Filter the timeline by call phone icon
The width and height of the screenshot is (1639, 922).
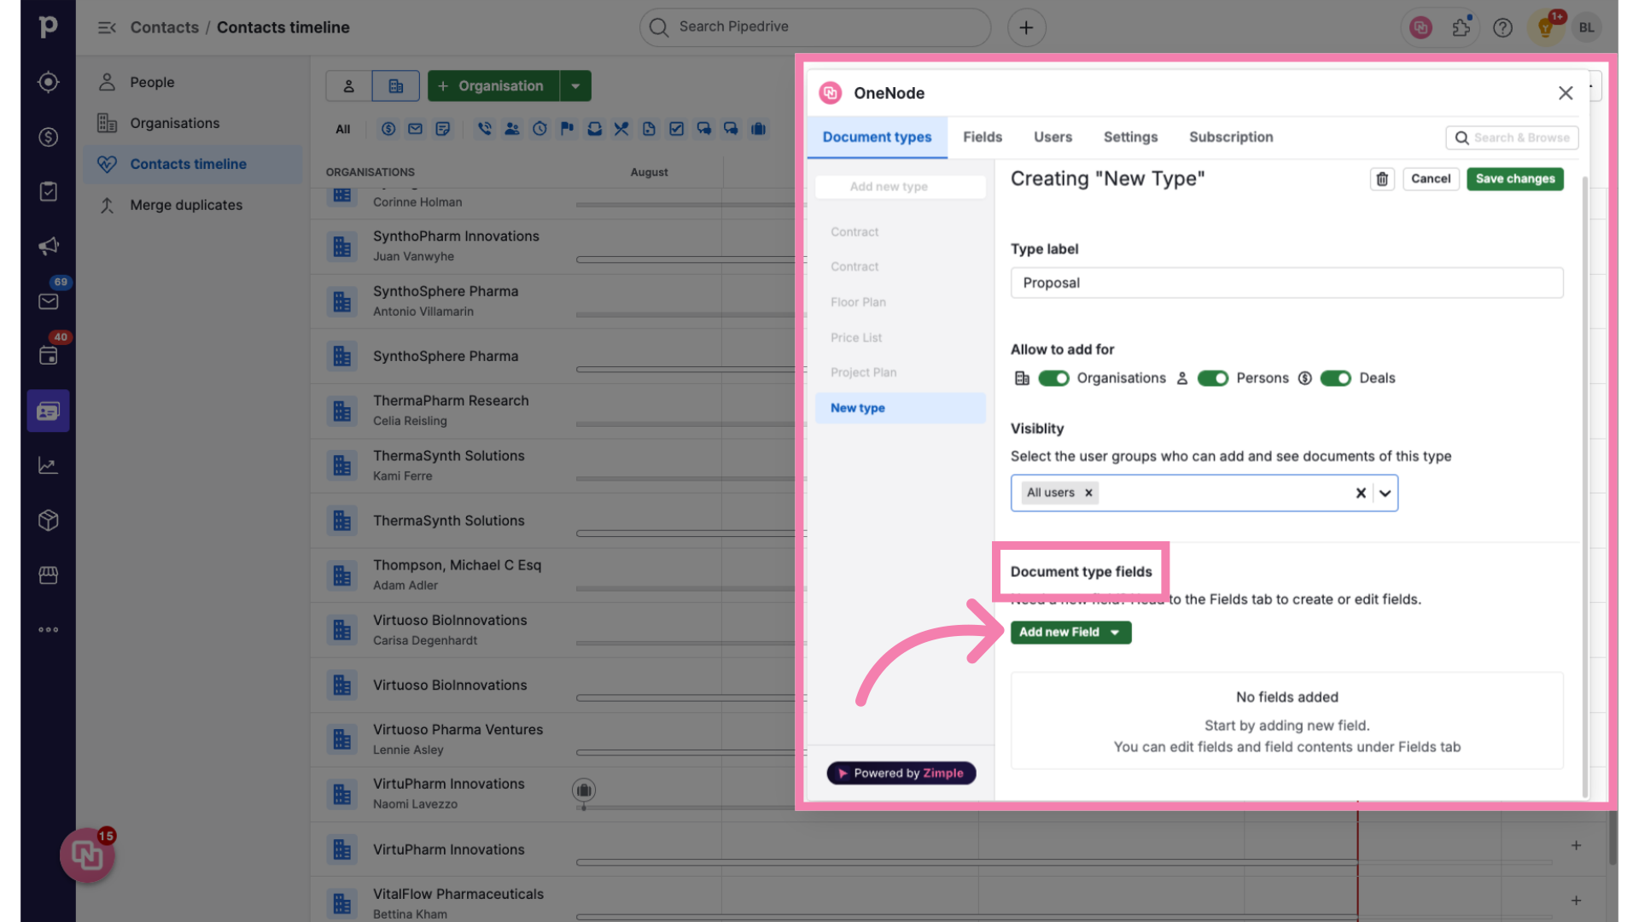tap(484, 129)
